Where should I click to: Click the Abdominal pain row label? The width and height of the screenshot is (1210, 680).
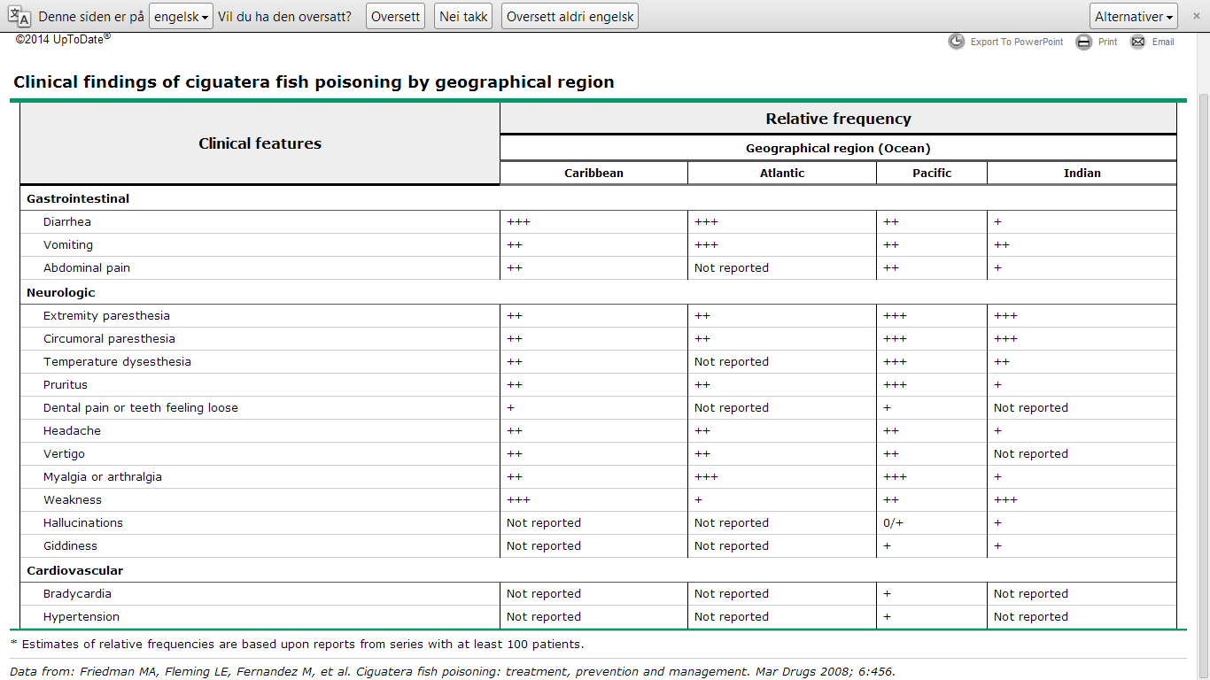coord(87,267)
